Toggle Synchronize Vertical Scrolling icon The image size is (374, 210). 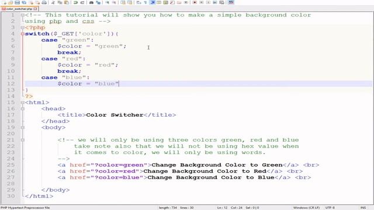click(x=123, y=2)
